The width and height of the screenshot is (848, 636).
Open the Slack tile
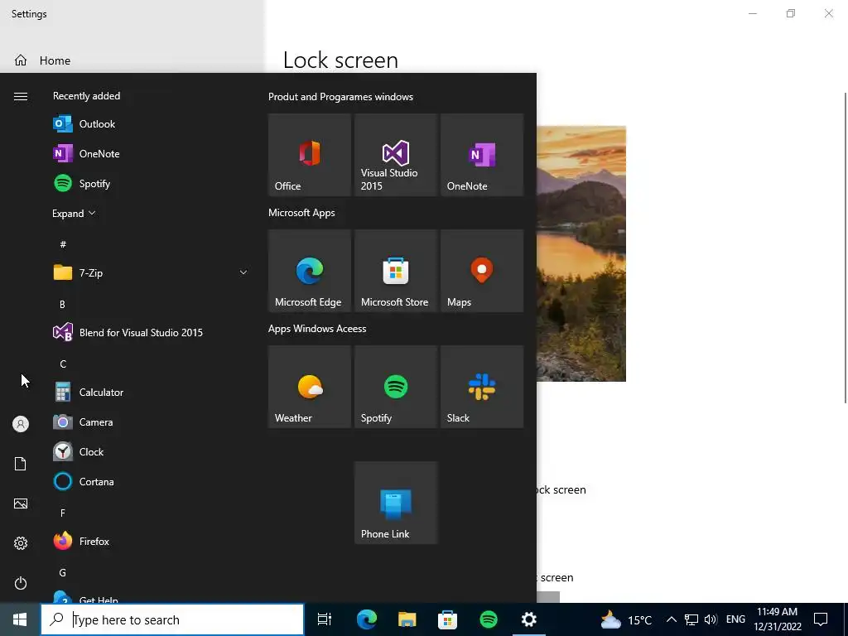coord(482,387)
